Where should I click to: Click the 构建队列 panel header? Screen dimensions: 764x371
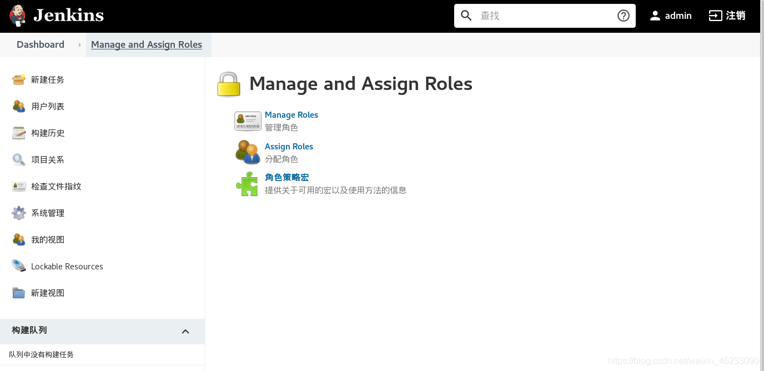102,331
